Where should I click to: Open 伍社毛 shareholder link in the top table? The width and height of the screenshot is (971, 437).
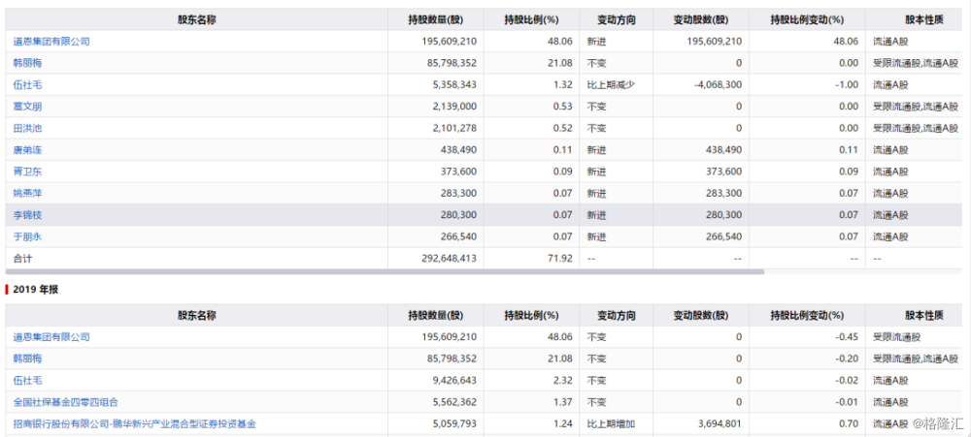tap(26, 84)
